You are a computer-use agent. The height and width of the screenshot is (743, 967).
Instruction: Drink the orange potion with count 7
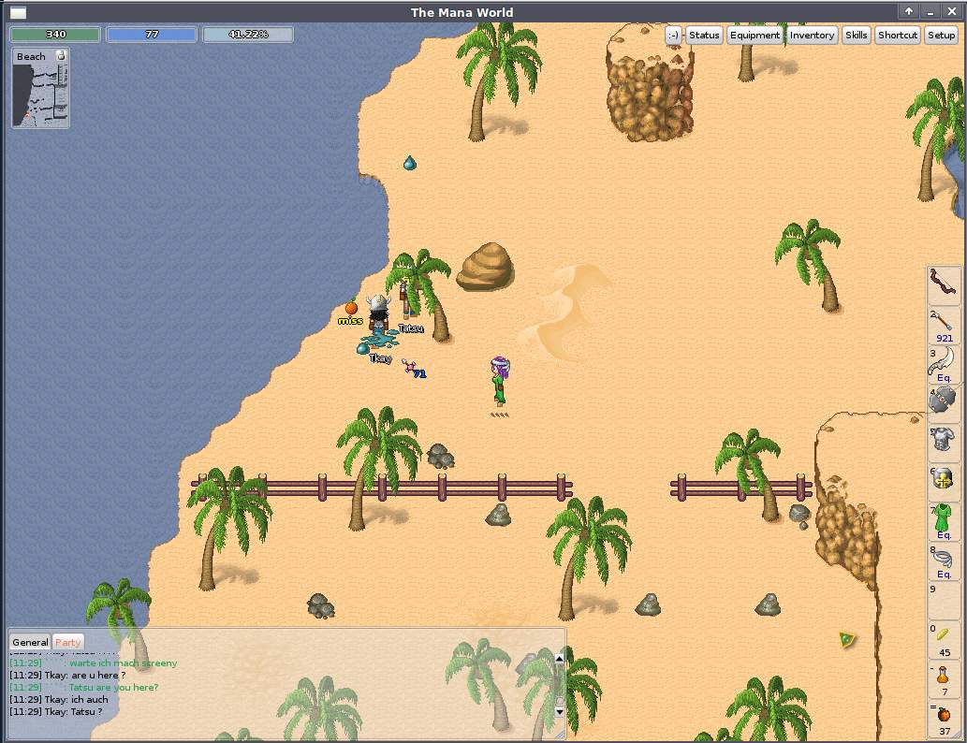tap(944, 679)
